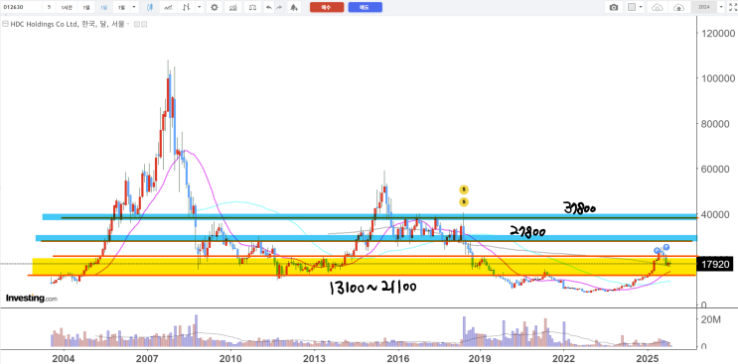
Task: Click the 2025 time axis label
Action: 648,359
